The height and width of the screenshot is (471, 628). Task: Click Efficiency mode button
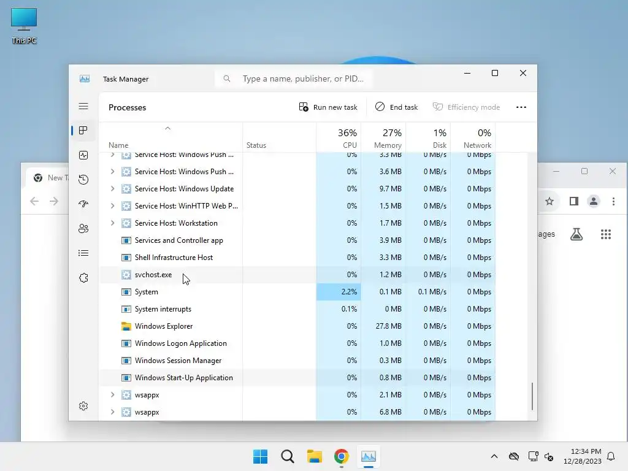(x=466, y=107)
